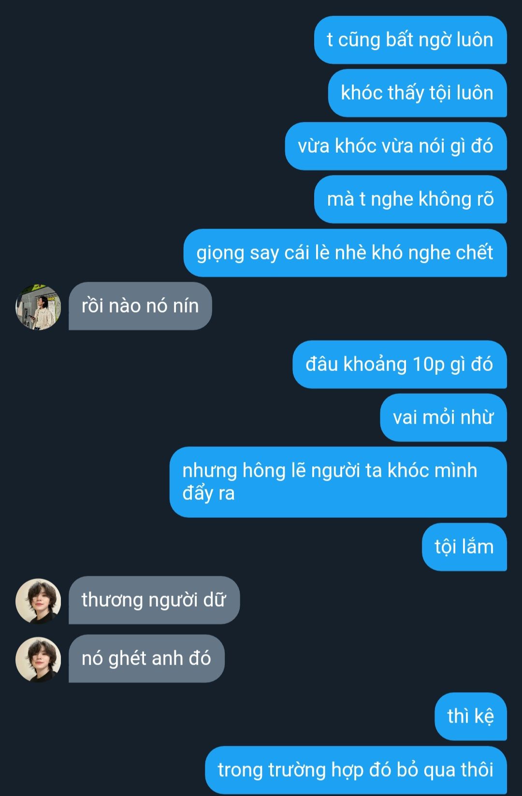
Task: Tap avatar beside 'thương người dữ'
Action: (x=38, y=601)
